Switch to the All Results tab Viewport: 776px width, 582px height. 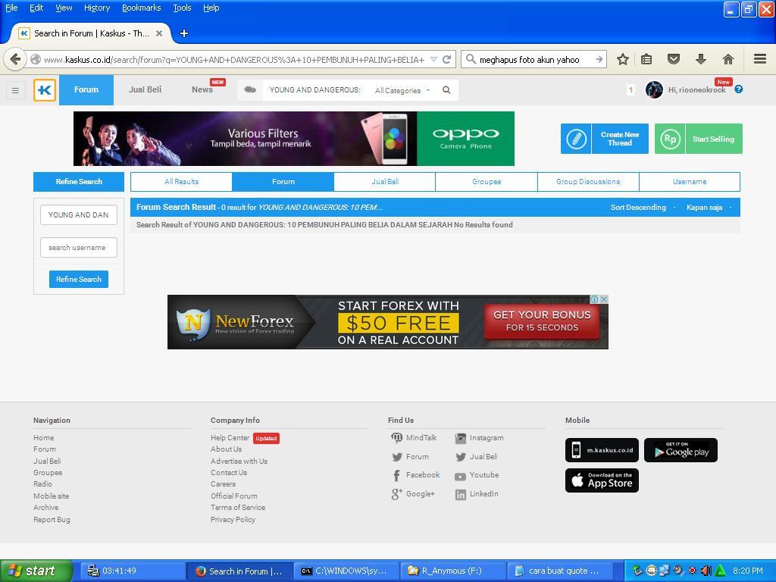[x=181, y=182]
